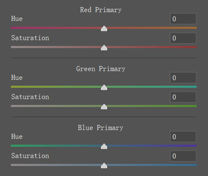Click the Red Primary Saturation slider handle
Image resolution: width=208 pixels, height=176 pixels.
[104, 48]
